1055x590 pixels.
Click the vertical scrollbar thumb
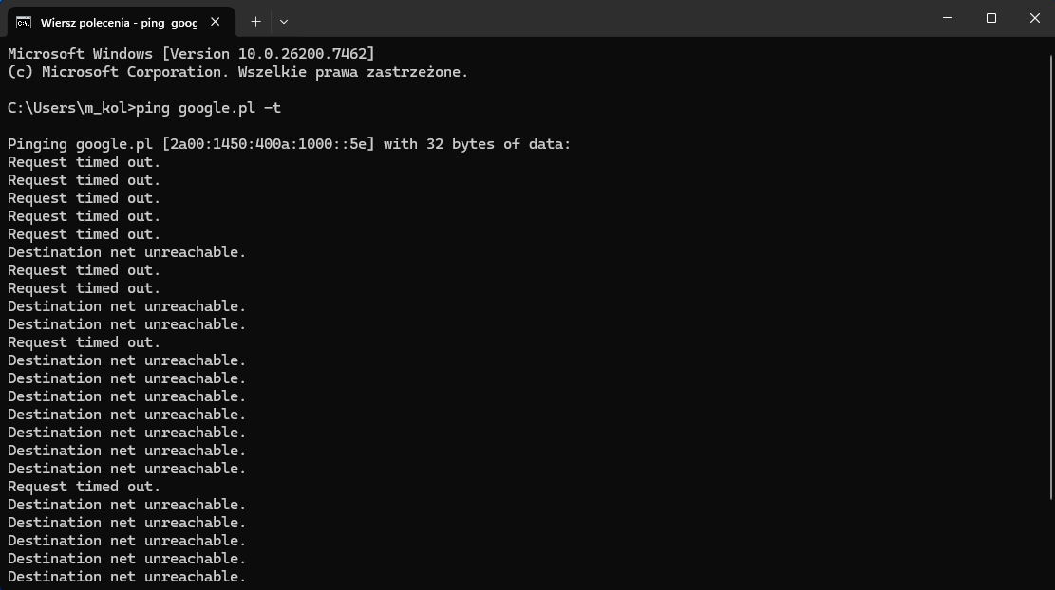coord(1051,278)
